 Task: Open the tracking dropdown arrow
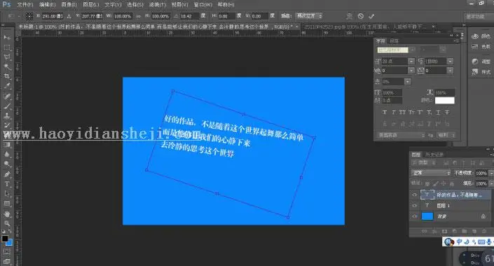(451, 71)
